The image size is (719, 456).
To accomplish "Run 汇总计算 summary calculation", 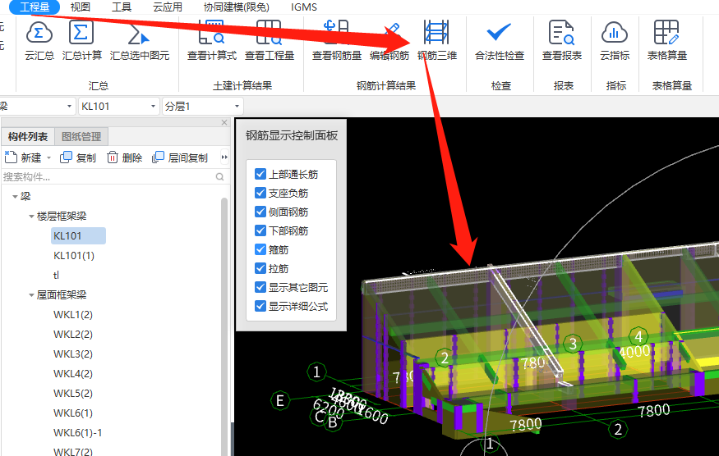I will tap(81, 40).
